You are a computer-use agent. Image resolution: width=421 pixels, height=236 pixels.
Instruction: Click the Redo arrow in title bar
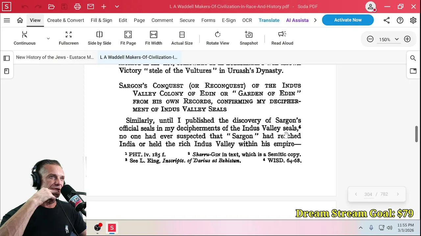pos(38,7)
